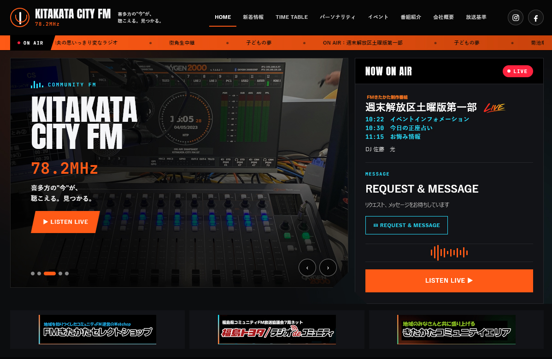Open the Instagram icon link
The width and height of the screenshot is (552, 359).
[516, 17]
